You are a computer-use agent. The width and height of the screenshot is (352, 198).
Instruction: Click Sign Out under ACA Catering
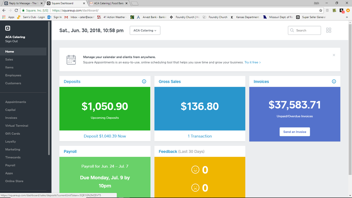tap(11, 41)
